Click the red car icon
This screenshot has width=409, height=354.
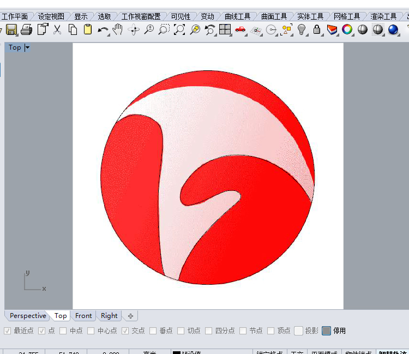click(x=240, y=29)
